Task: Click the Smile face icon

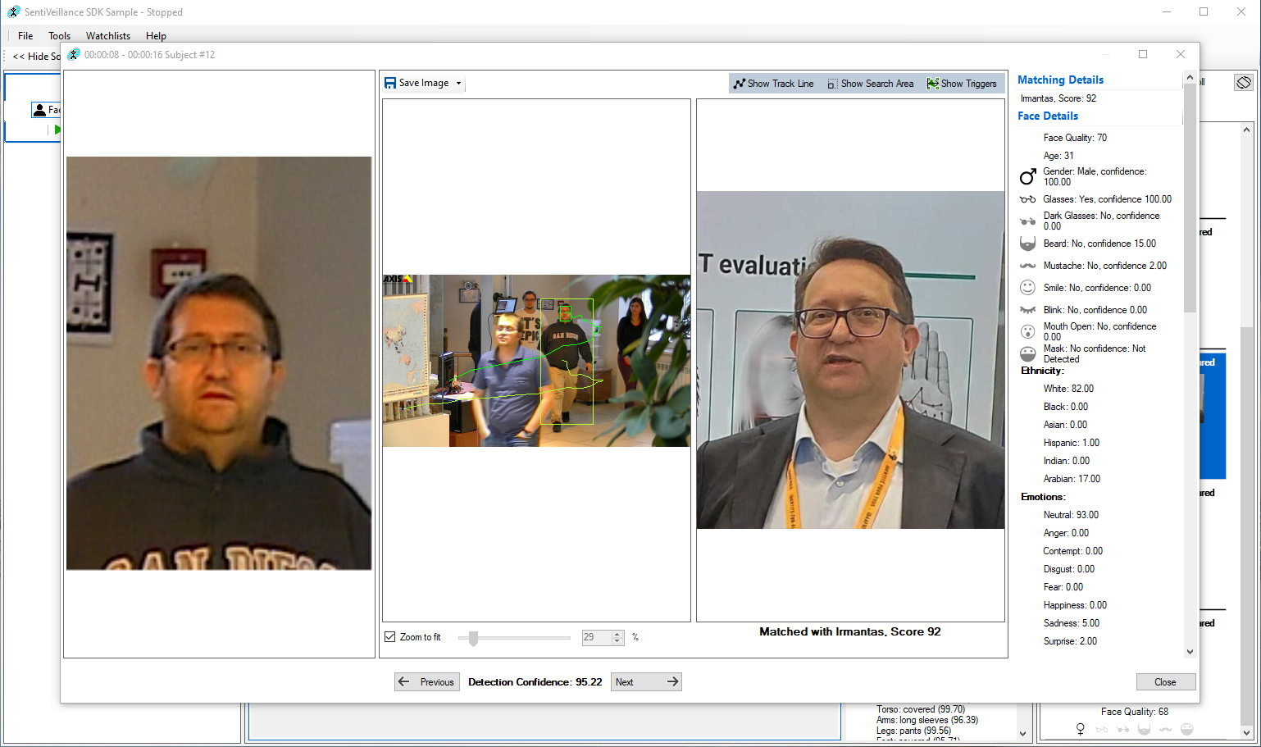Action: click(1028, 288)
